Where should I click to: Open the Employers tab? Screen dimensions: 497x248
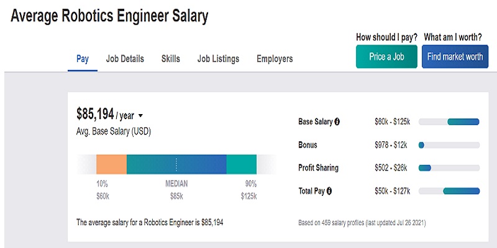point(275,59)
